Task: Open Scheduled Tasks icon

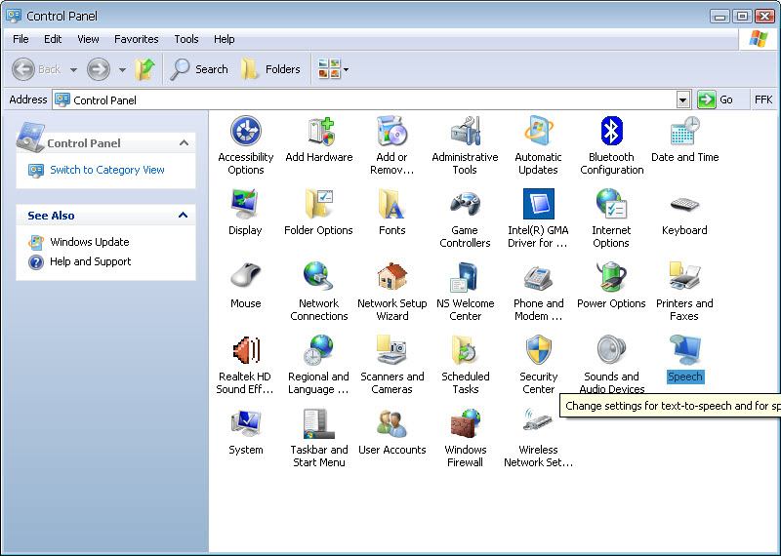Action: pyautogui.click(x=466, y=350)
